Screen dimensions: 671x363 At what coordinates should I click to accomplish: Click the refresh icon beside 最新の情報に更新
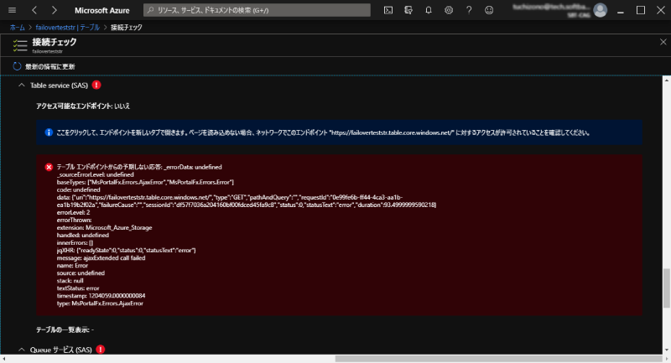point(17,66)
